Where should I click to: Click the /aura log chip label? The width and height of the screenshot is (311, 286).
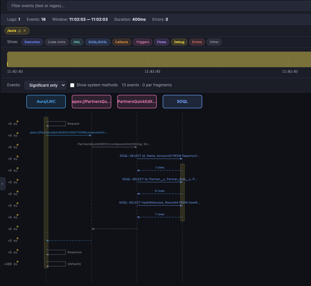click(11, 31)
